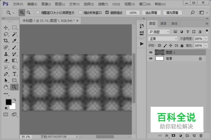211x140 pixels.
Task: Enable zoom all windows checkbox
Action: (80, 13)
